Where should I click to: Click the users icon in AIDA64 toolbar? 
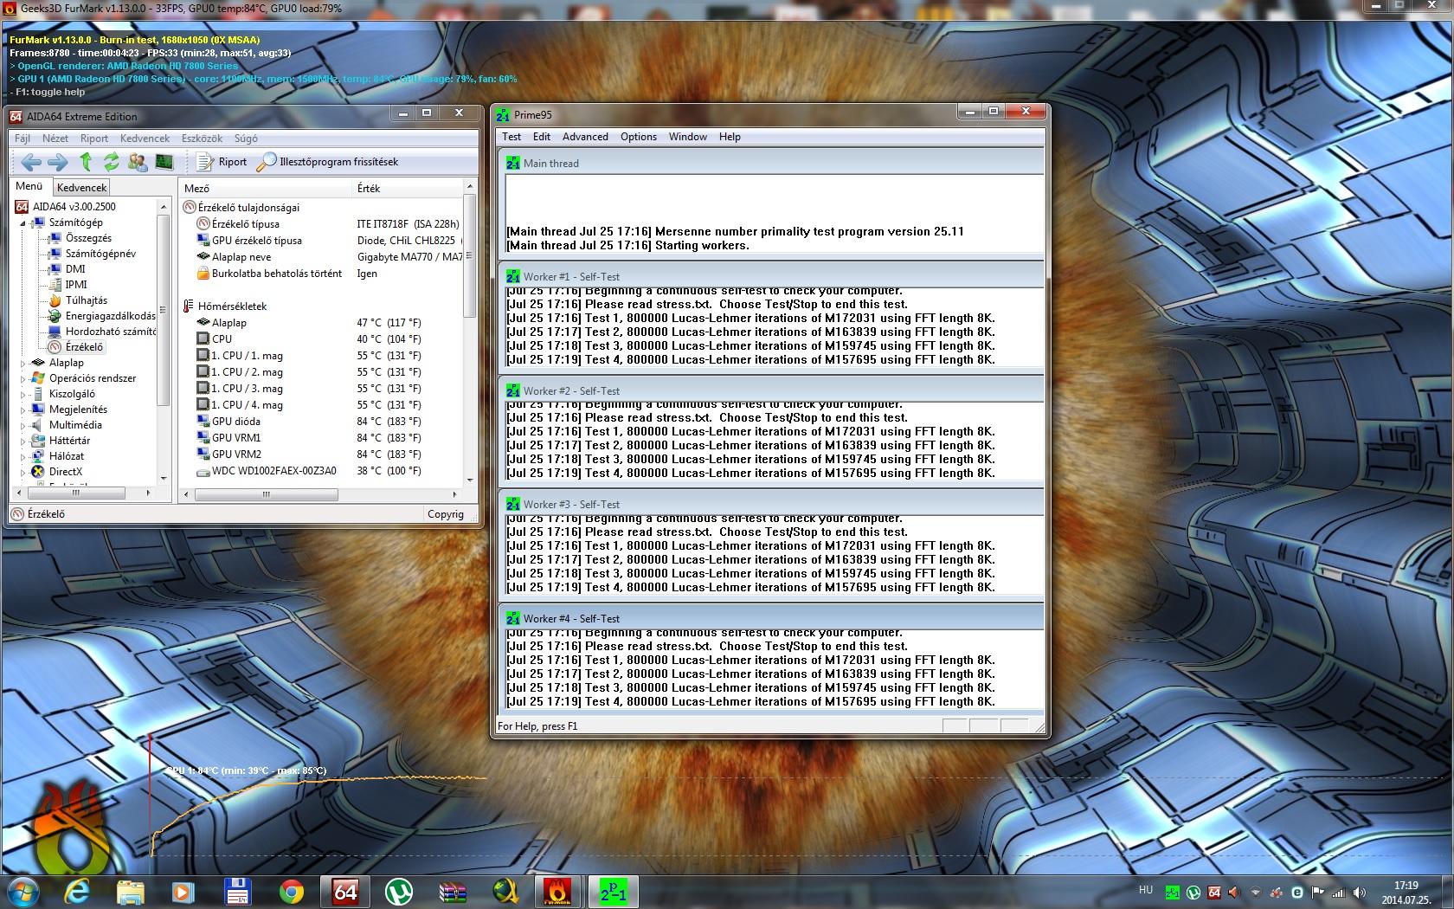pyautogui.click(x=138, y=162)
